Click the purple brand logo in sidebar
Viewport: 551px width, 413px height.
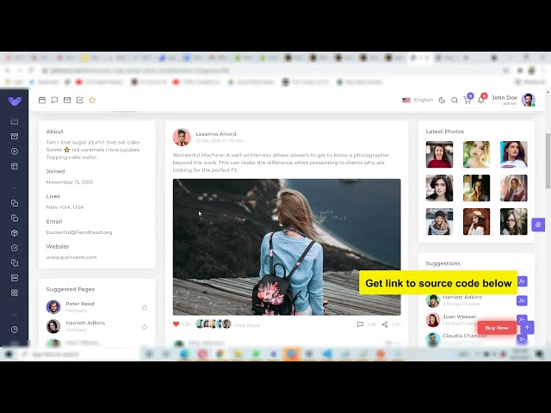coord(15,102)
